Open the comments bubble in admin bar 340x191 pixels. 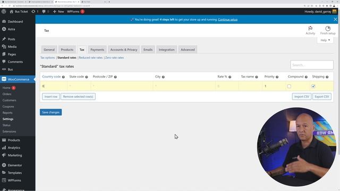pyautogui.click(x=46, y=12)
